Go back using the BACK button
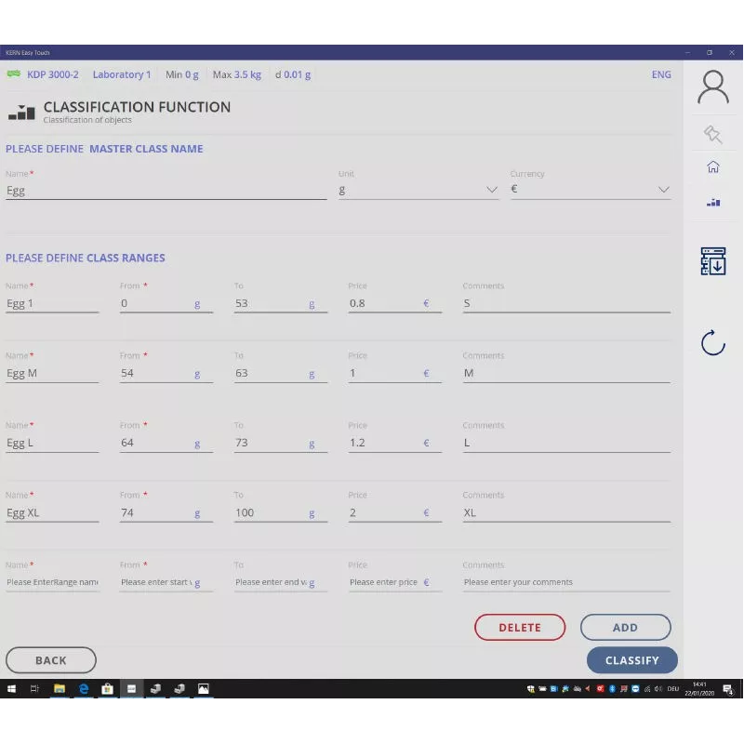 click(51, 660)
